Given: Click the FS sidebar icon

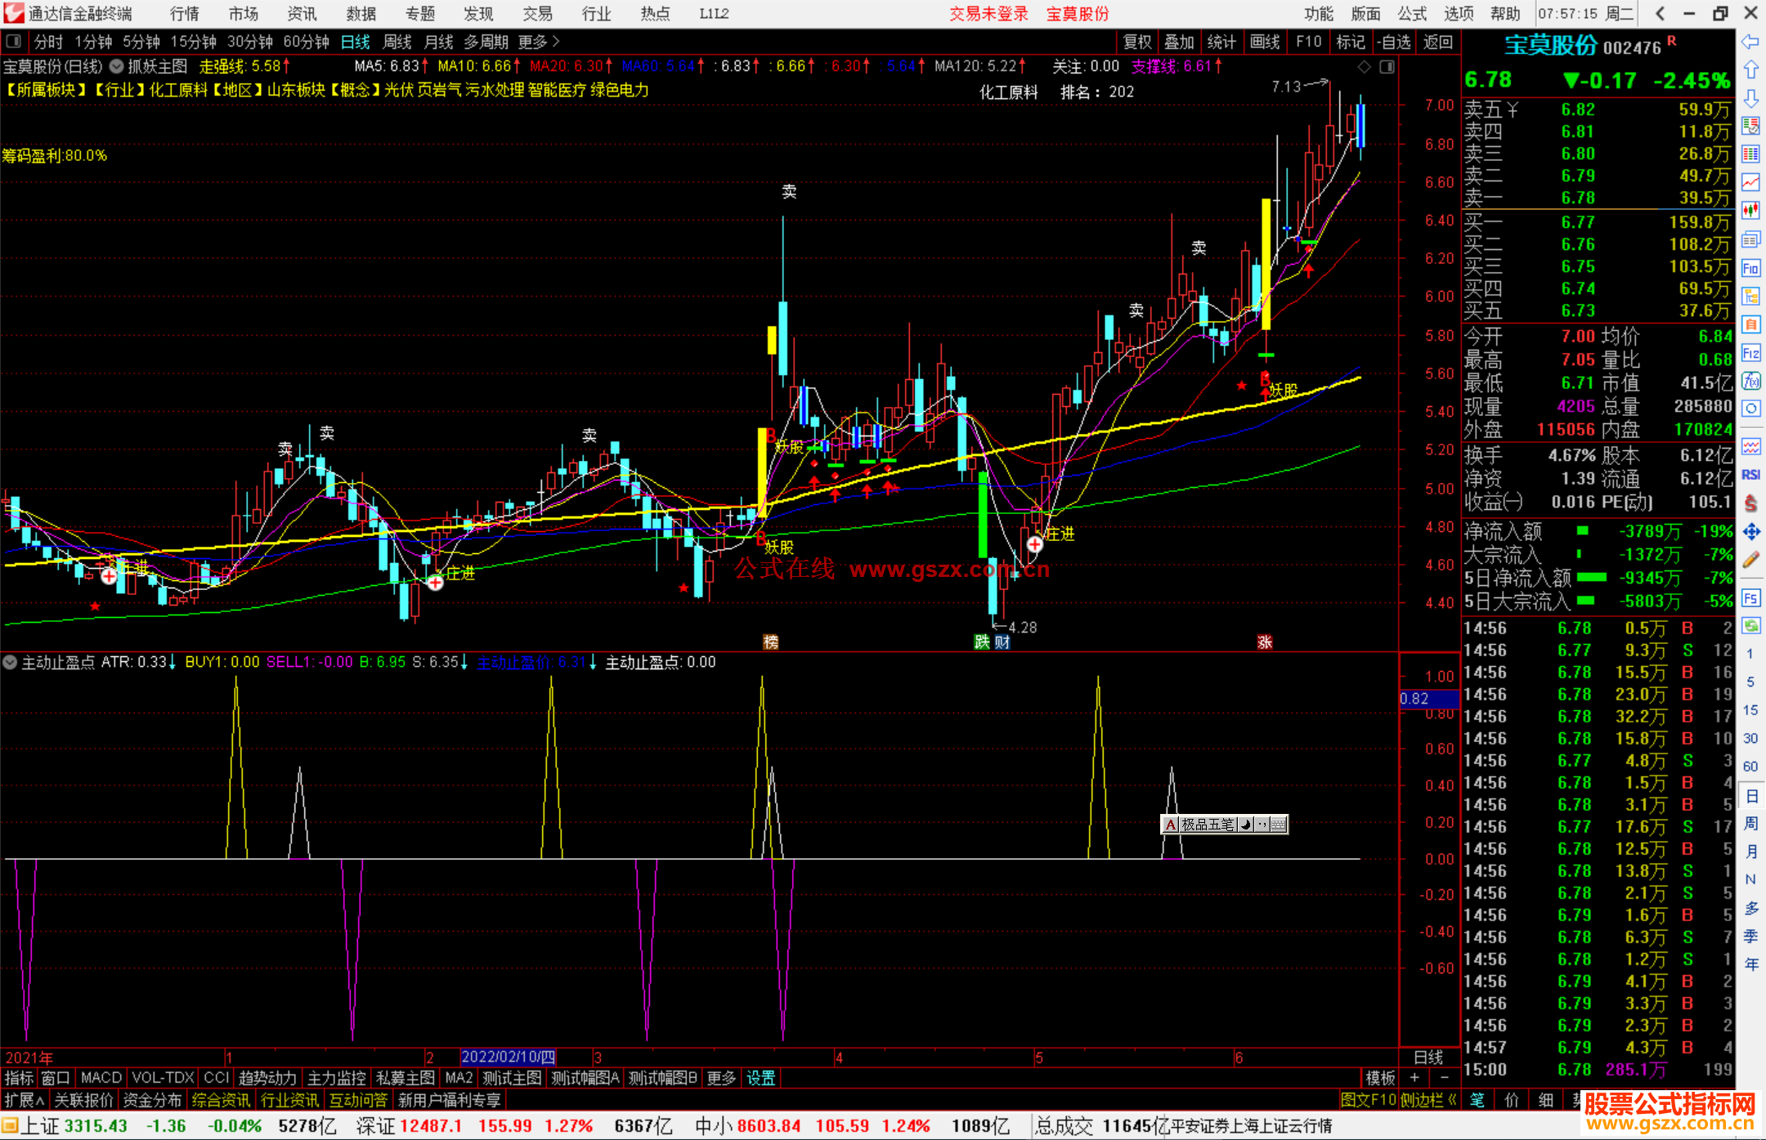Looking at the screenshot, I should pyautogui.click(x=1750, y=598).
